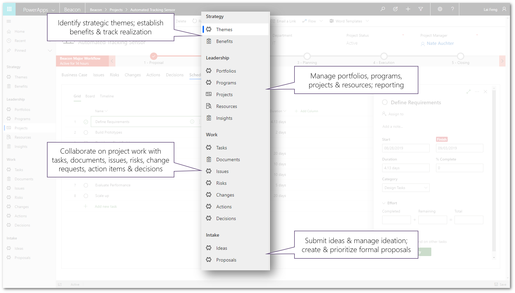Click the Projects icon in enlarged menu

209,94
